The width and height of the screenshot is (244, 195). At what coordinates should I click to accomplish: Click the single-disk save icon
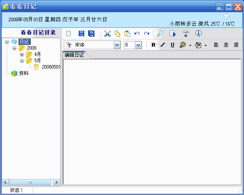tap(81, 34)
